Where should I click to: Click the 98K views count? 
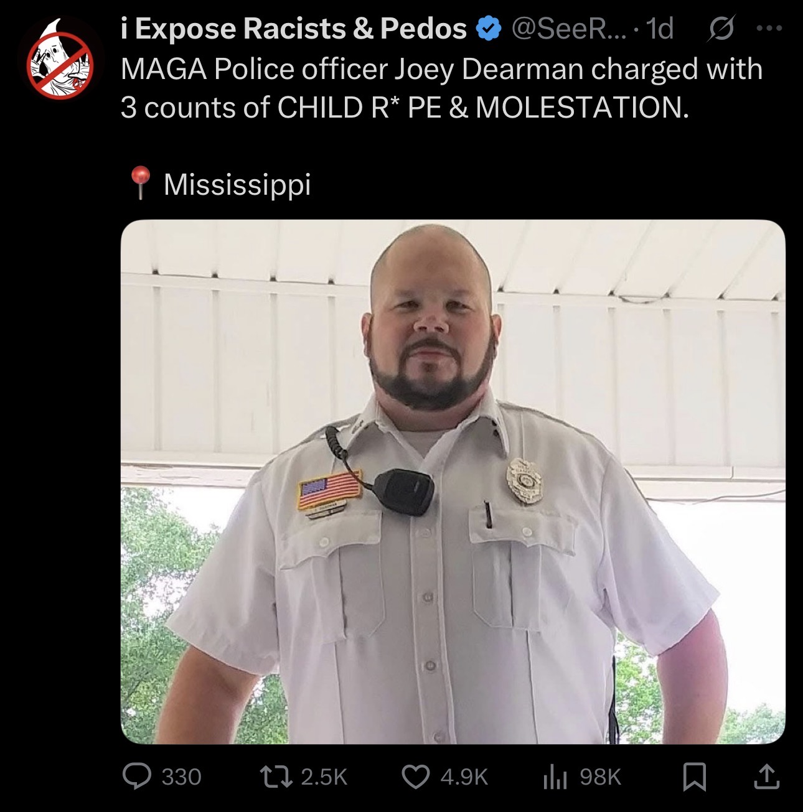pos(600,777)
